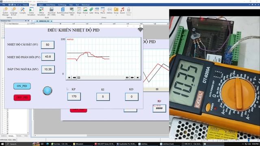The image size is (260, 146).
Task: Edit KP value field 170
Action: point(74,97)
